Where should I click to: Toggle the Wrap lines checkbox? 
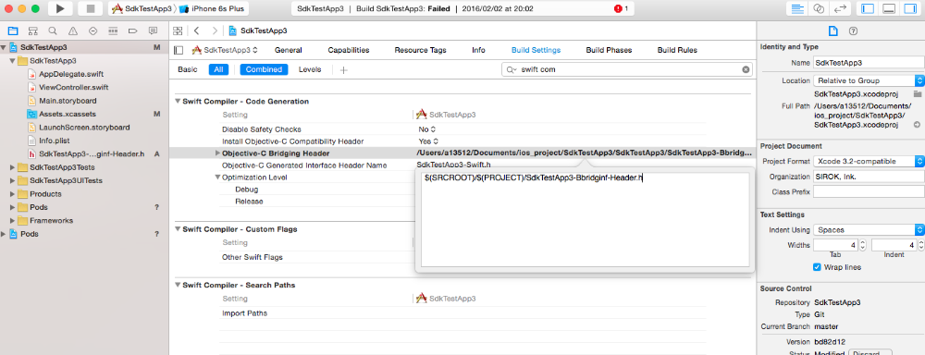point(817,267)
